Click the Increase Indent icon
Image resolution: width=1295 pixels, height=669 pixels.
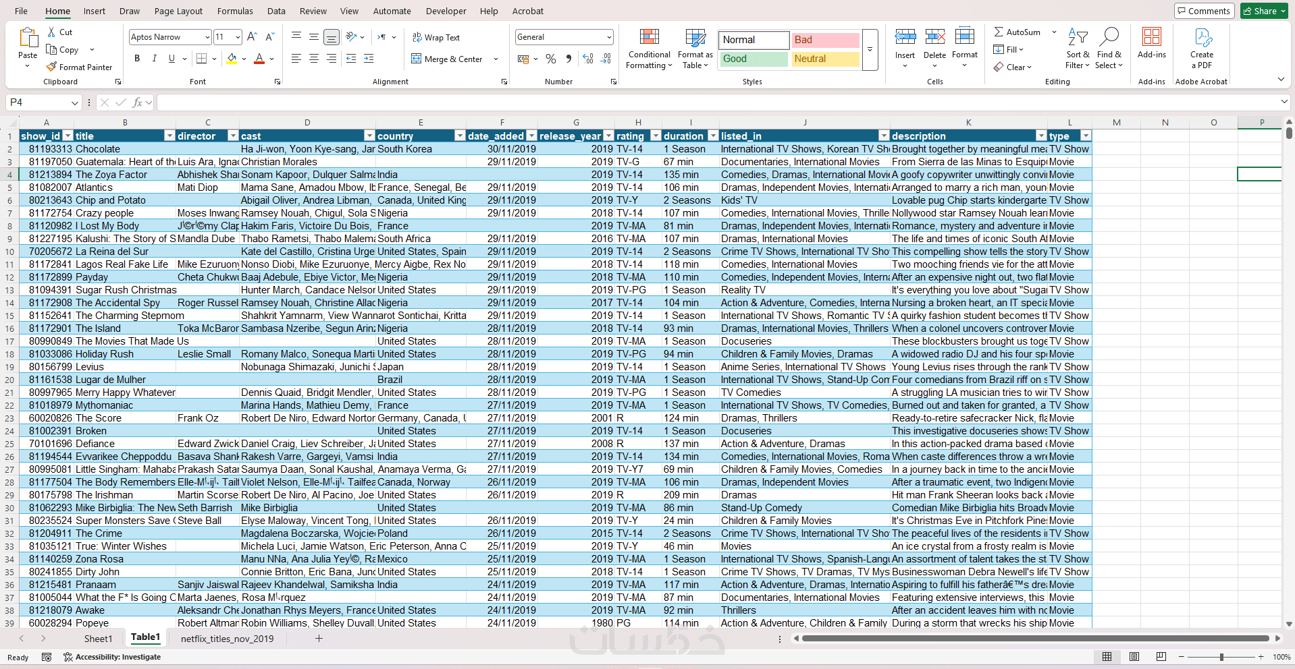369,59
